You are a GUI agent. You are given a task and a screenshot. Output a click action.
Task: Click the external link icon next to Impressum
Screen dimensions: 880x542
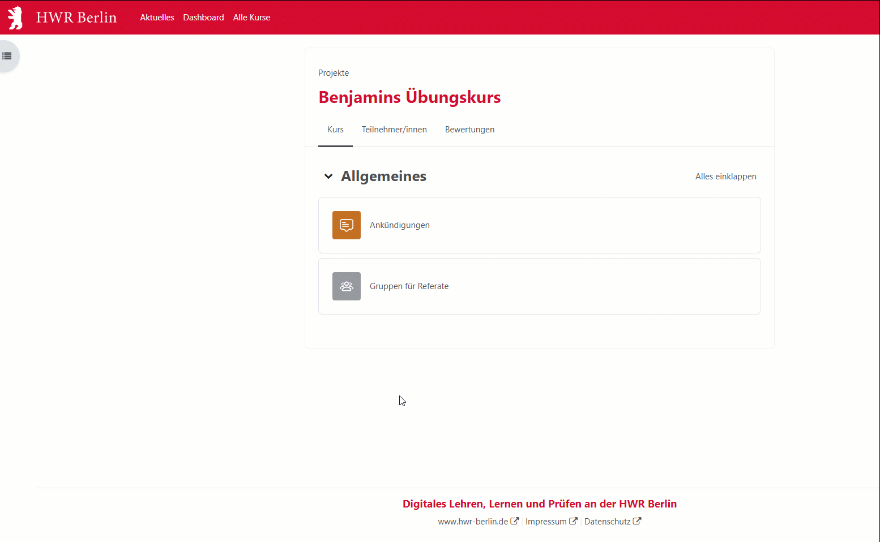[x=575, y=521]
